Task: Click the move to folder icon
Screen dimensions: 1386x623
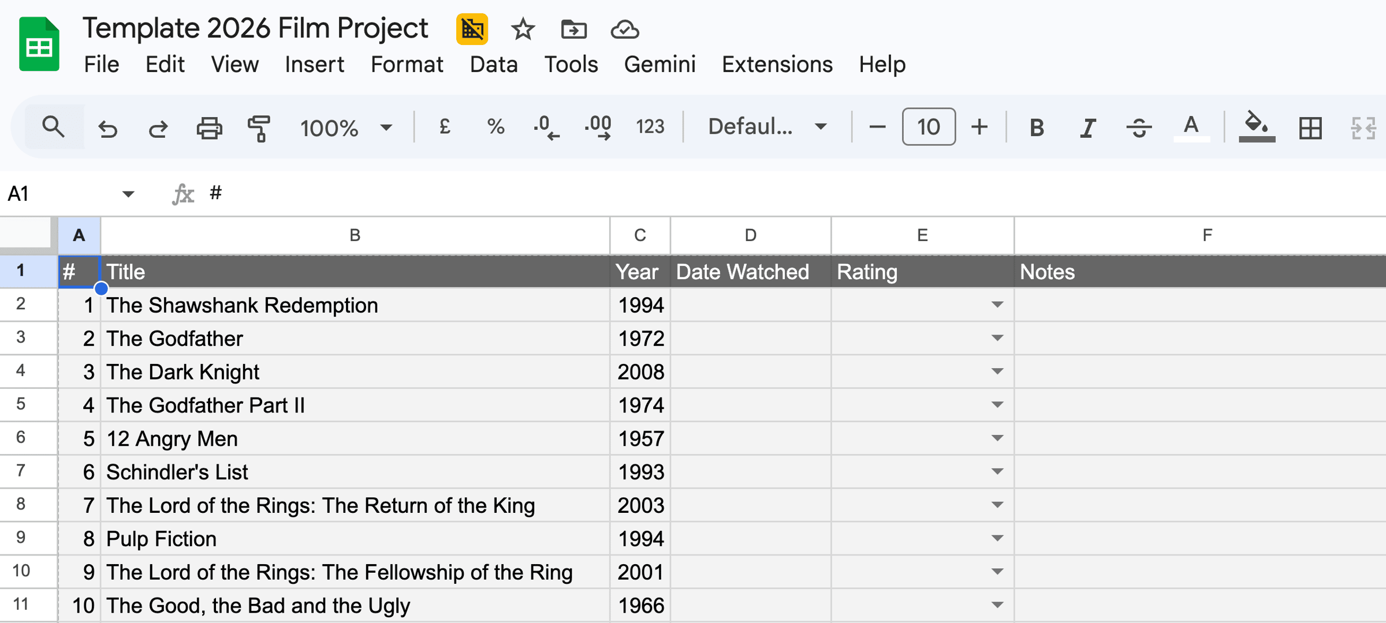Action: click(573, 29)
